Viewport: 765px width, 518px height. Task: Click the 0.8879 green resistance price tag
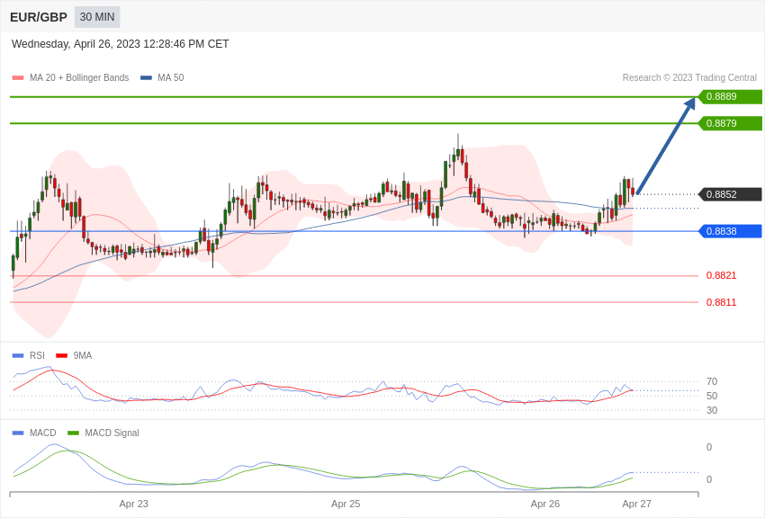[731, 123]
